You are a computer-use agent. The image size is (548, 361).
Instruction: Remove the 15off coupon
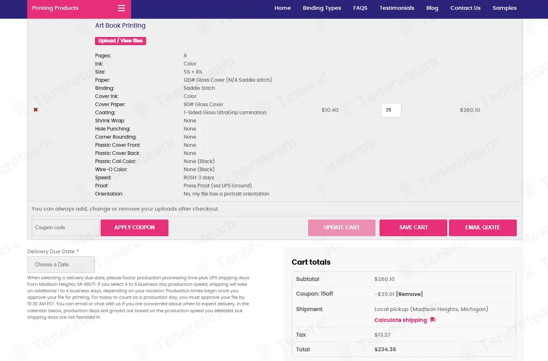click(409, 294)
